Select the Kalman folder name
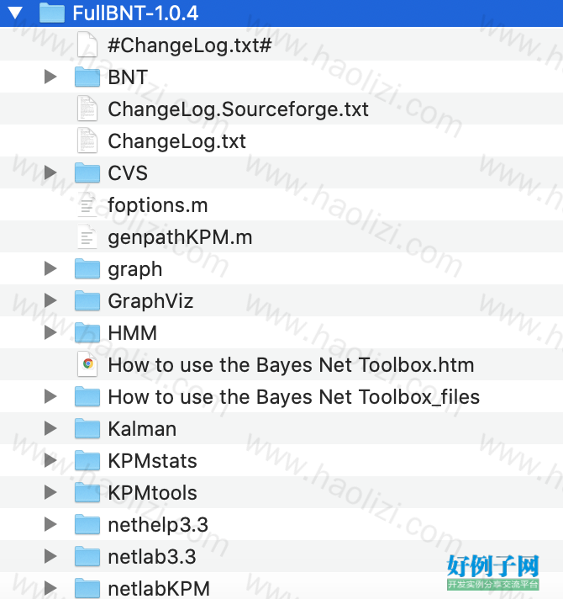The height and width of the screenshot is (599, 563). (x=142, y=429)
